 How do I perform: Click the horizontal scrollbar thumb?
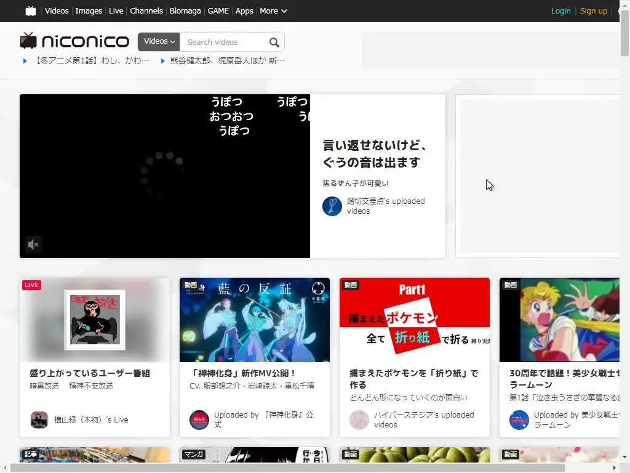tap(287, 468)
